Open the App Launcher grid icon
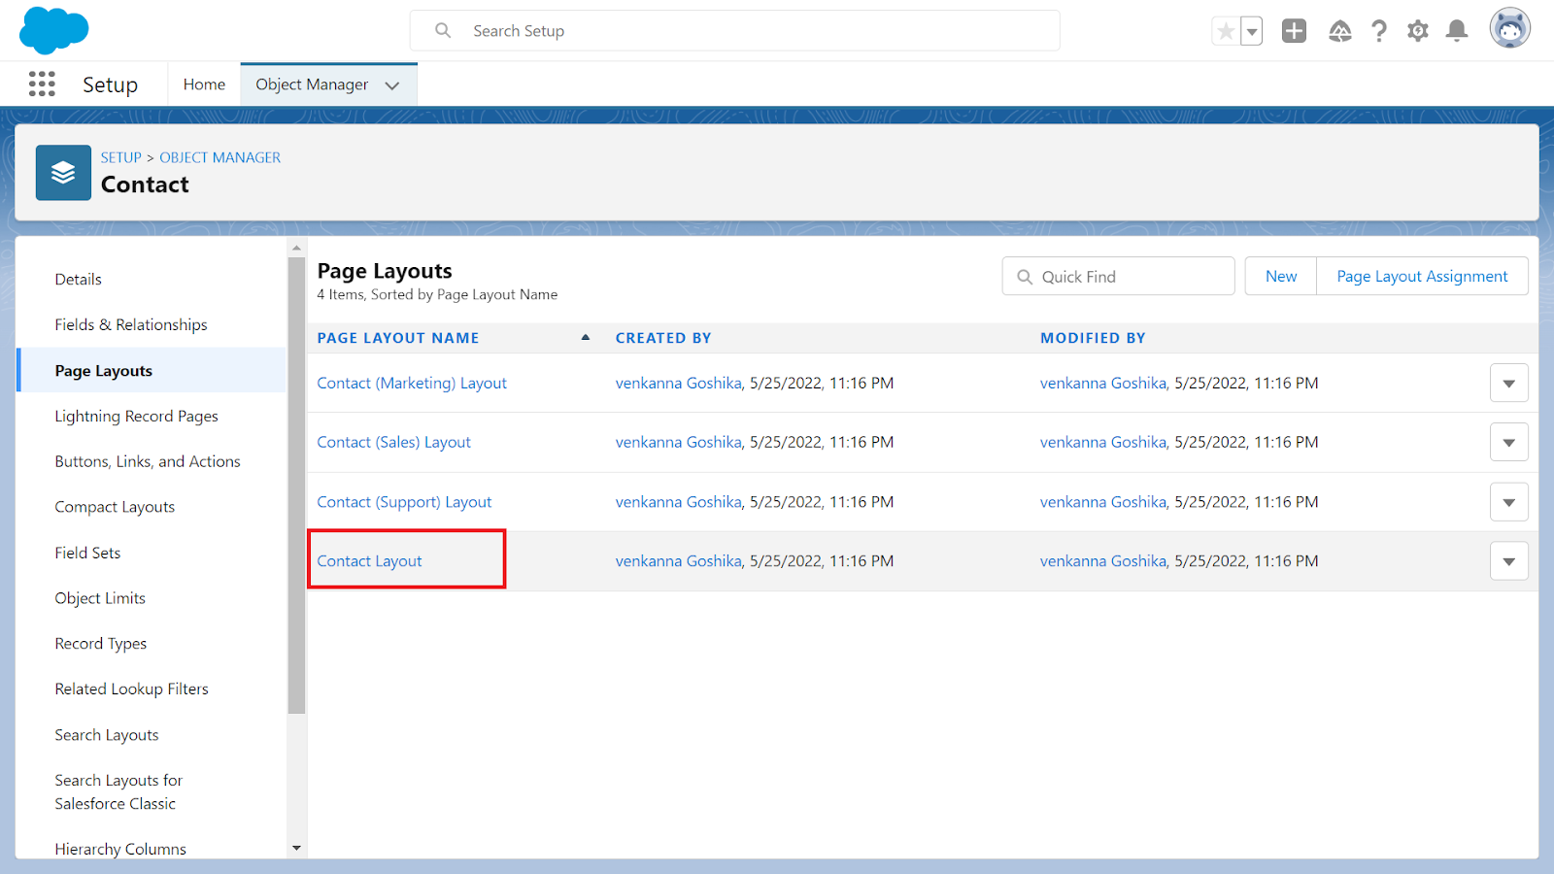The height and width of the screenshot is (874, 1554). pyautogui.click(x=42, y=84)
